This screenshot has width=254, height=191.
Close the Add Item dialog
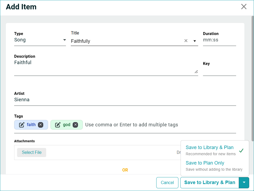[x=244, y=7]
